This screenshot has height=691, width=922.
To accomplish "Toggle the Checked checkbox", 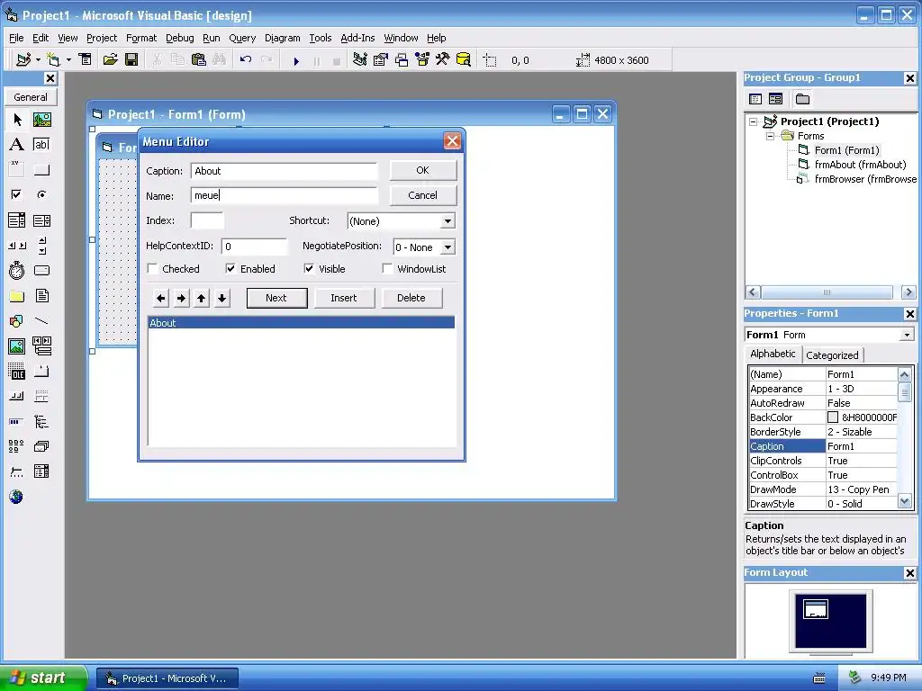I will pyautogui.click(x=153, y=269).
